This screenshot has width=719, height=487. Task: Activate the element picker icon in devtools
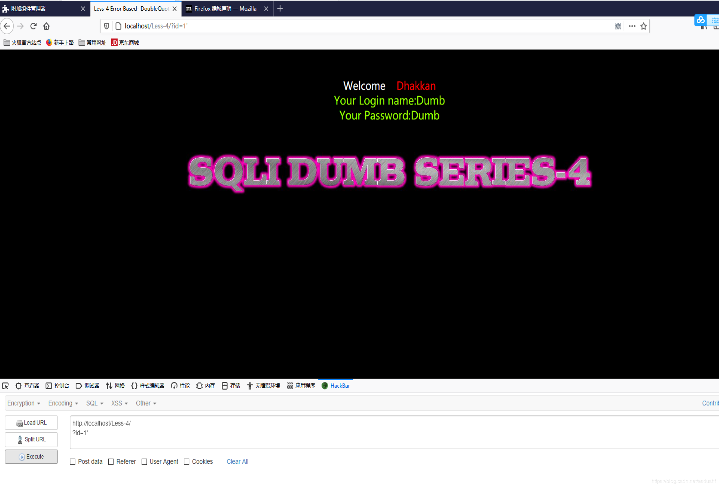[5, 386]
